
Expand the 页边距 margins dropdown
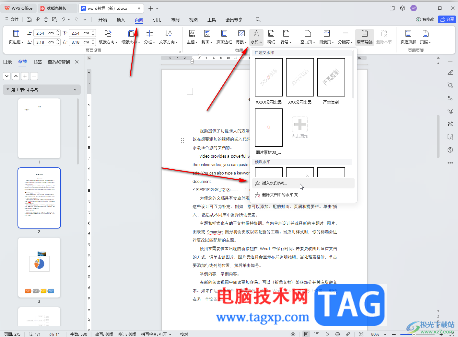[16, 42]
